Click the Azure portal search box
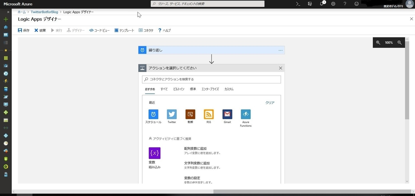 208,4
